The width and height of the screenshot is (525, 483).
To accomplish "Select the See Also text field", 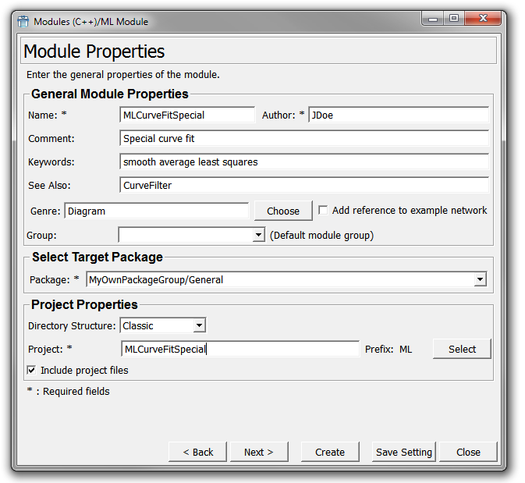I will [x=304, y=186].
